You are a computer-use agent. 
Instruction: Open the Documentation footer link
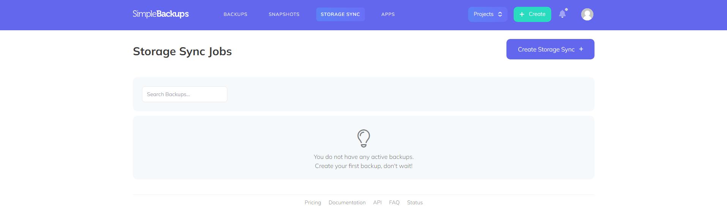[x=347, y=202]
